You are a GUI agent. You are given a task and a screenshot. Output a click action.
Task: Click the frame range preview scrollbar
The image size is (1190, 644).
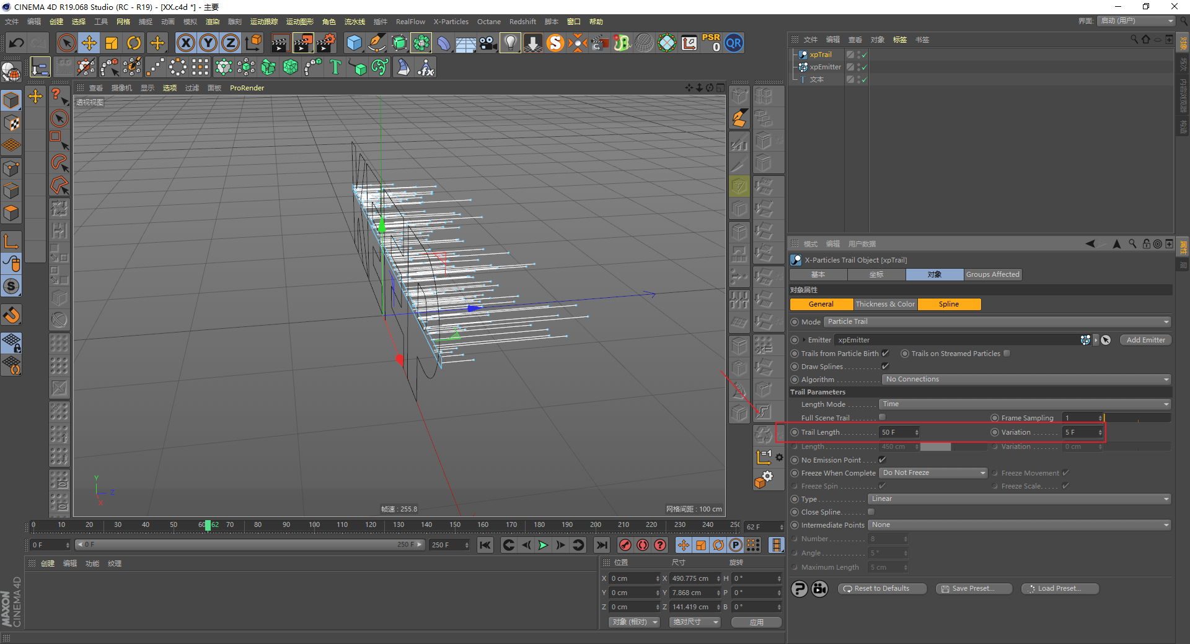[x=250, y=545]
